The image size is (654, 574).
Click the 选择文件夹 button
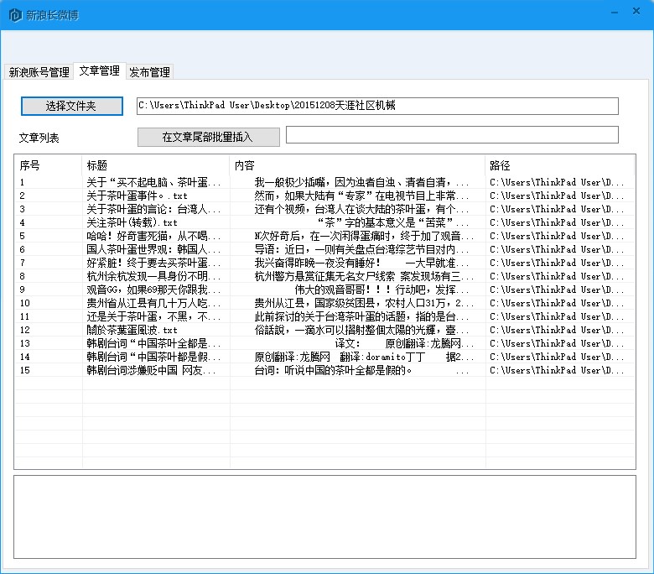tap(71, 106)
